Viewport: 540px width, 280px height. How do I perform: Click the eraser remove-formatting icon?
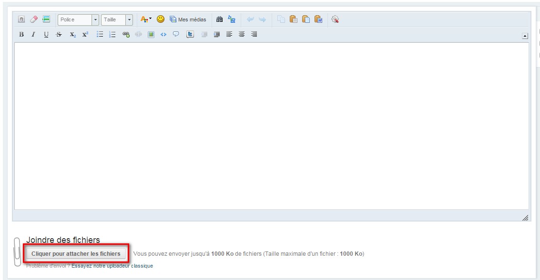[x=33, y=19]
